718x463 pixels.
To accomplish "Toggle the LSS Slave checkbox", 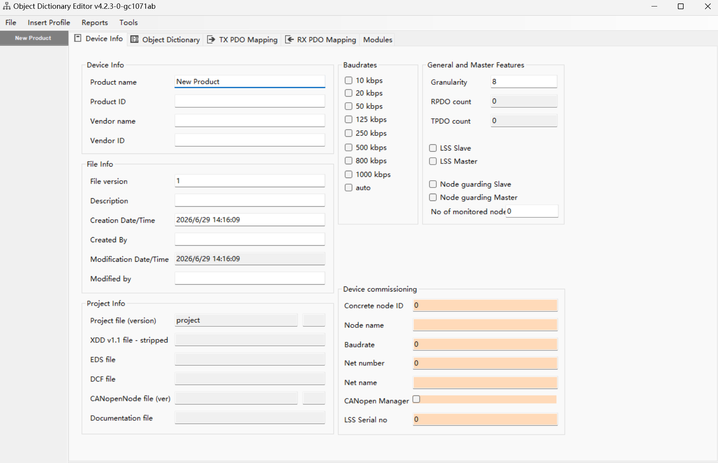I will point(433,148).
